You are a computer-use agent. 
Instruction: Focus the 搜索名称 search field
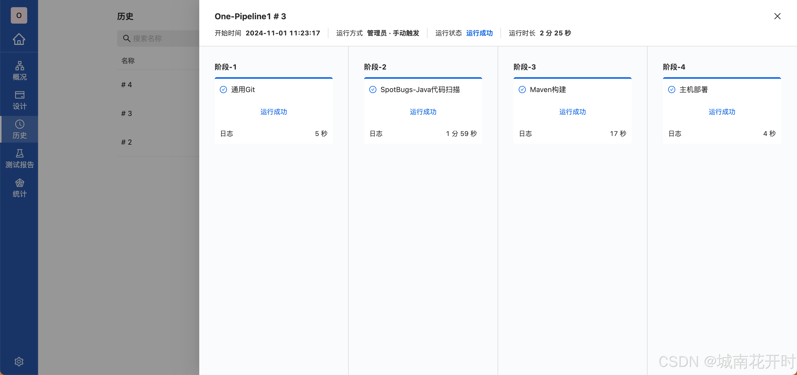[158, 38]
